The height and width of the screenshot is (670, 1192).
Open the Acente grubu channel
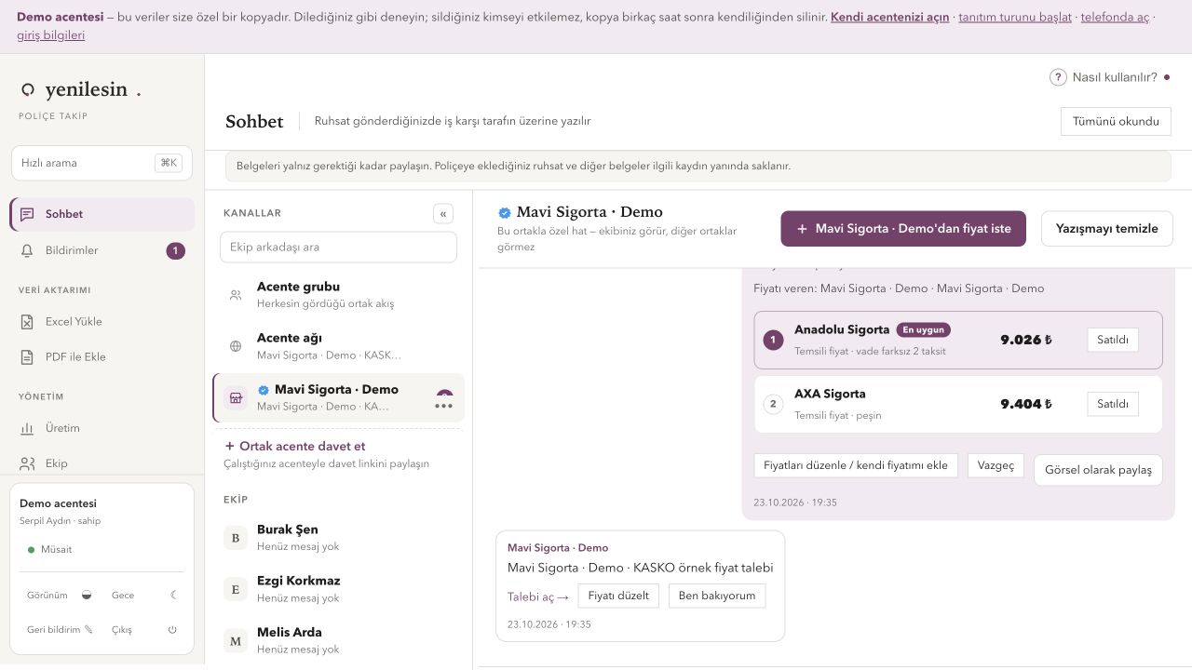pyautogui.click(x=339, y=295)
